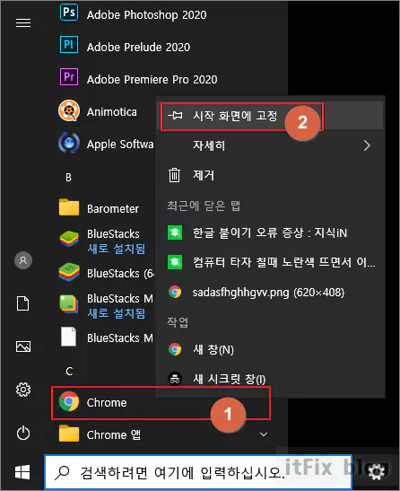
Task: Click the Animotica app name
Action: coord(112,112)
